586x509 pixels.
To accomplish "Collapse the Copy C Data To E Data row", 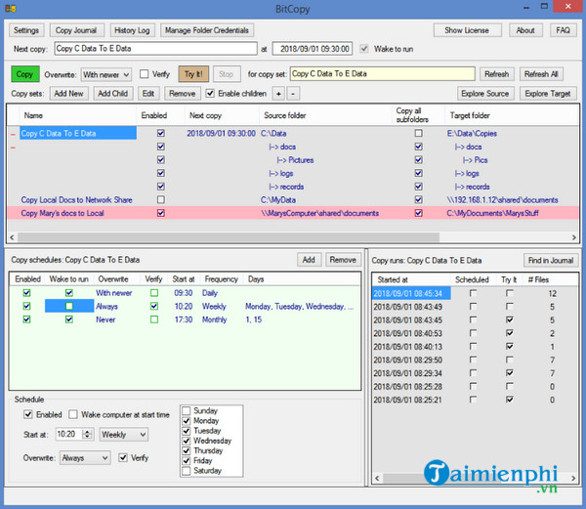I will pyautogui.click(x=13, y=133).
